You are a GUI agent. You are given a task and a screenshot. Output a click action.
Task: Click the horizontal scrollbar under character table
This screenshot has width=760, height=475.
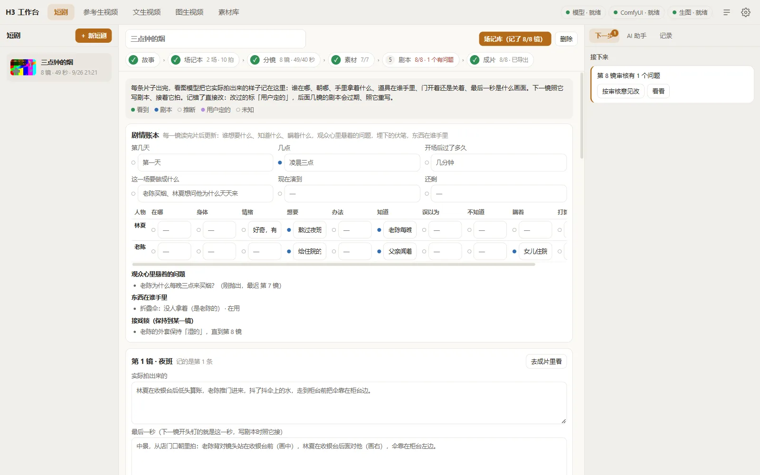pos(333,265)
